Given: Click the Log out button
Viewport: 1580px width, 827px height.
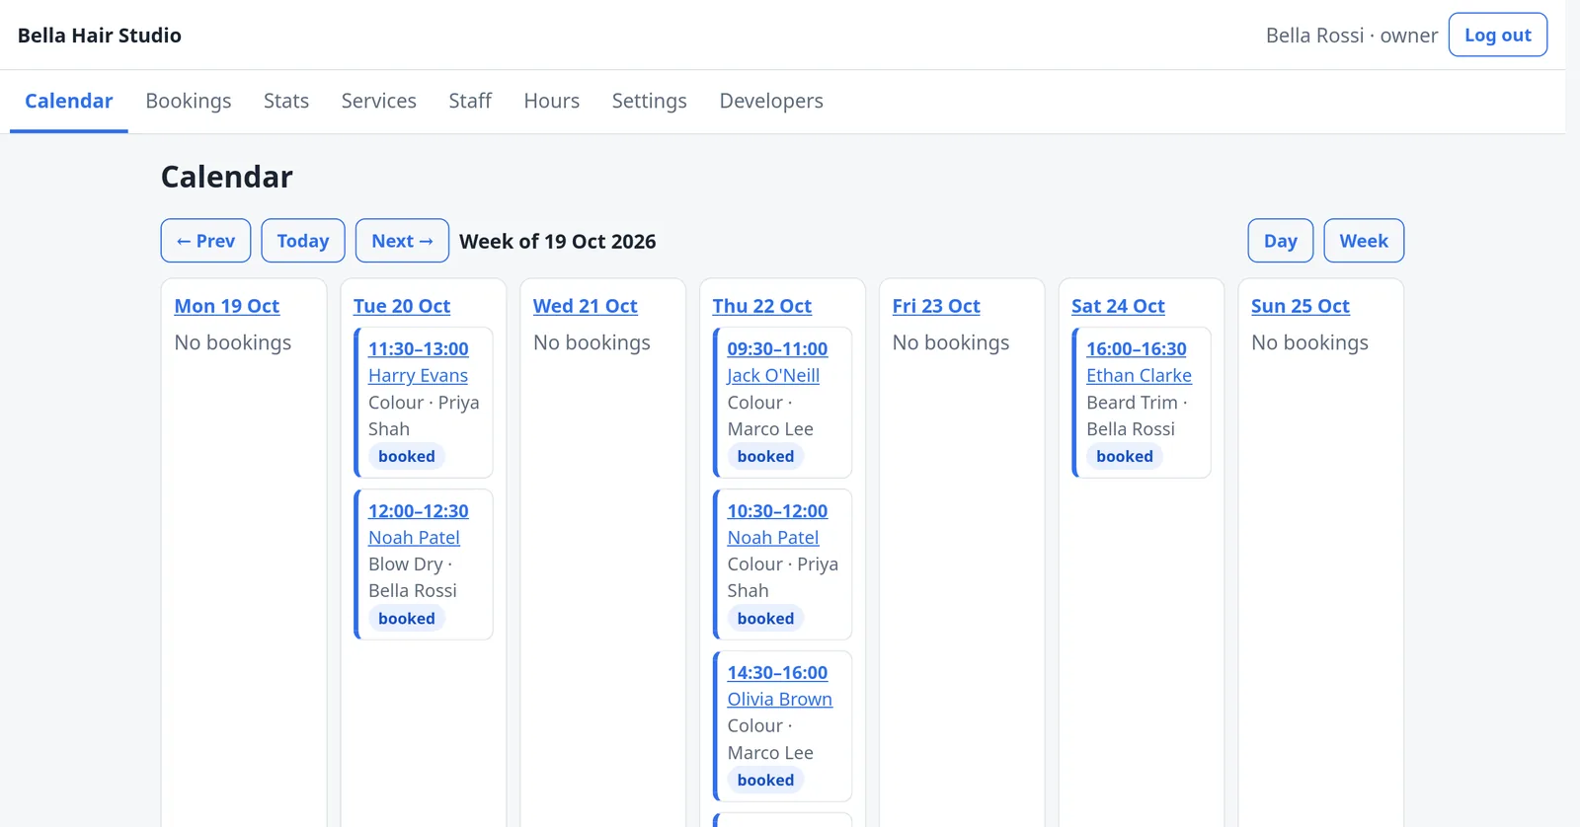Looking at the screenshot, I should pyautogui.click(x=1497, y=35).
